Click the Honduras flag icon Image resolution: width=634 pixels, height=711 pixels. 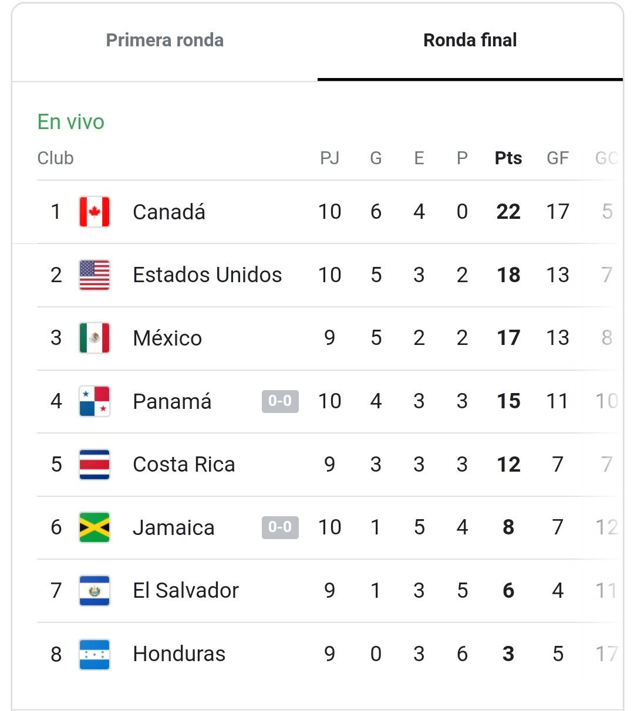coord(95,654)
